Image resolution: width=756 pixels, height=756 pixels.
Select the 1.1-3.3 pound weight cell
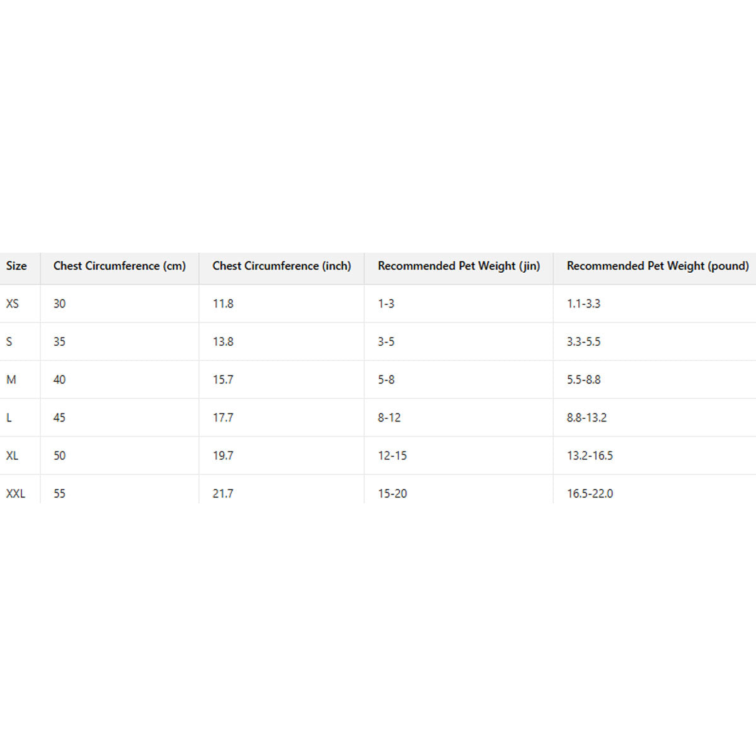(x=583, y=304)
